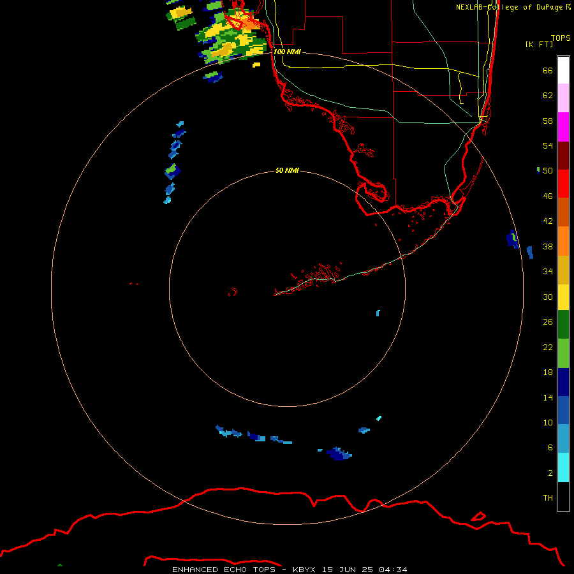Click the 'NEXLAB-College of DuPage' text

[509, 7]
